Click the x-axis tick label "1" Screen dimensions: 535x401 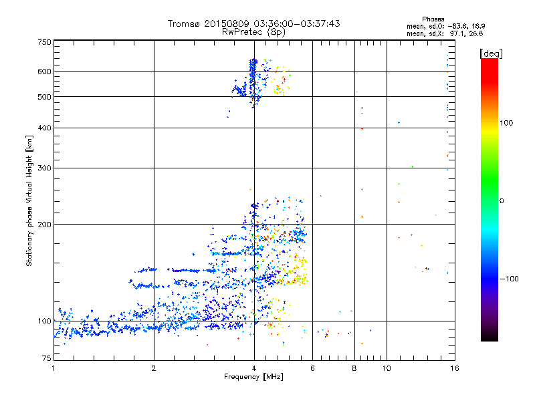coord(53,368)
